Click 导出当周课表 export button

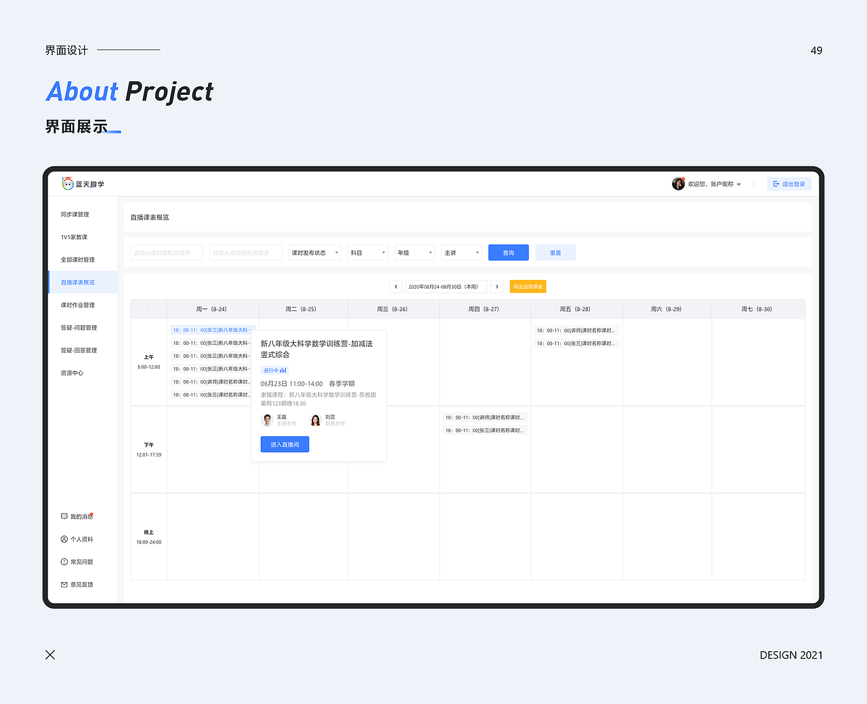click(528, 287)
